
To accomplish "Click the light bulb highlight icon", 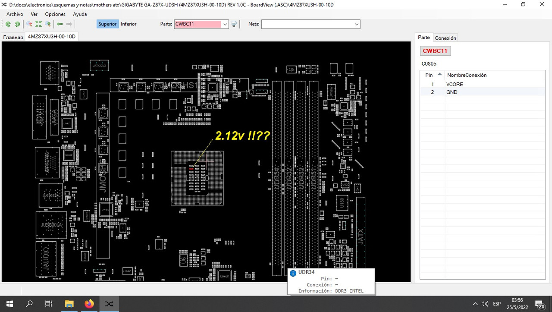I will 234,24.
